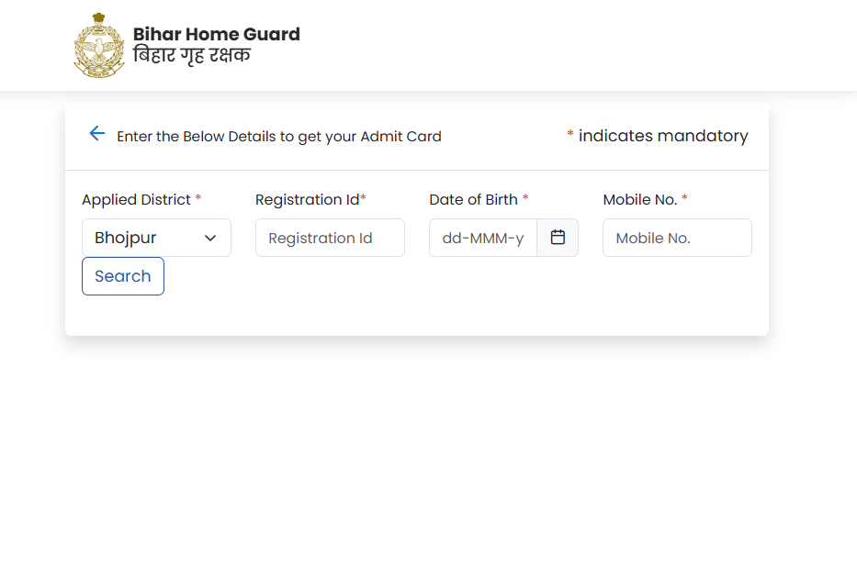Click the Hindi title 'बिहार गृह रक्षक'
Image resolution: width=857 pixels, height=579 pixels.
(191, 55)
